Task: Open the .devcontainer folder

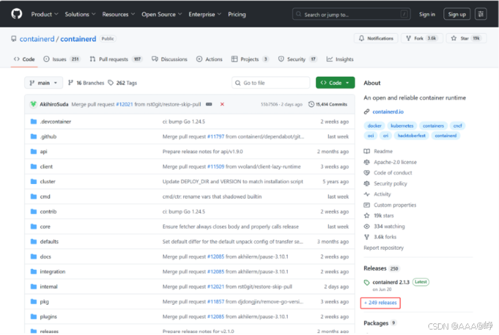Action: 56,122
